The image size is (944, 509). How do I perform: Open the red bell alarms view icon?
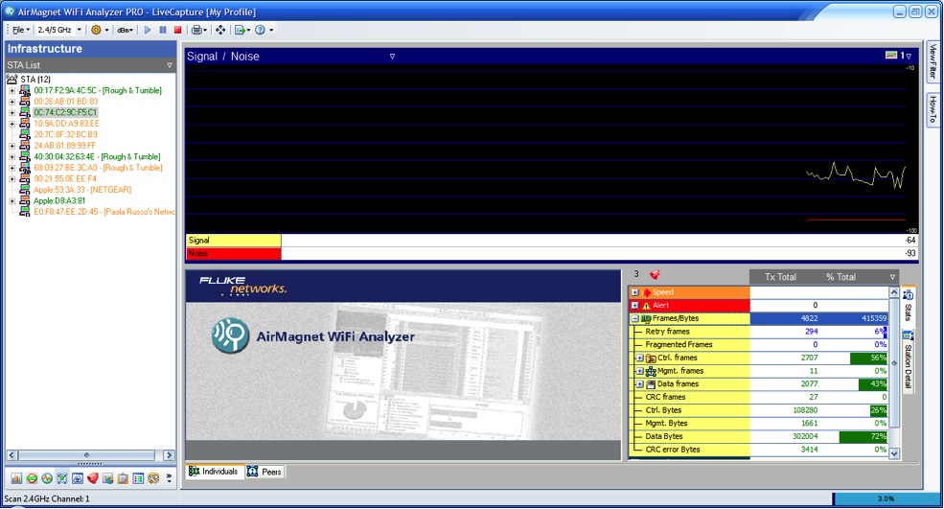[x=92, y=478]
